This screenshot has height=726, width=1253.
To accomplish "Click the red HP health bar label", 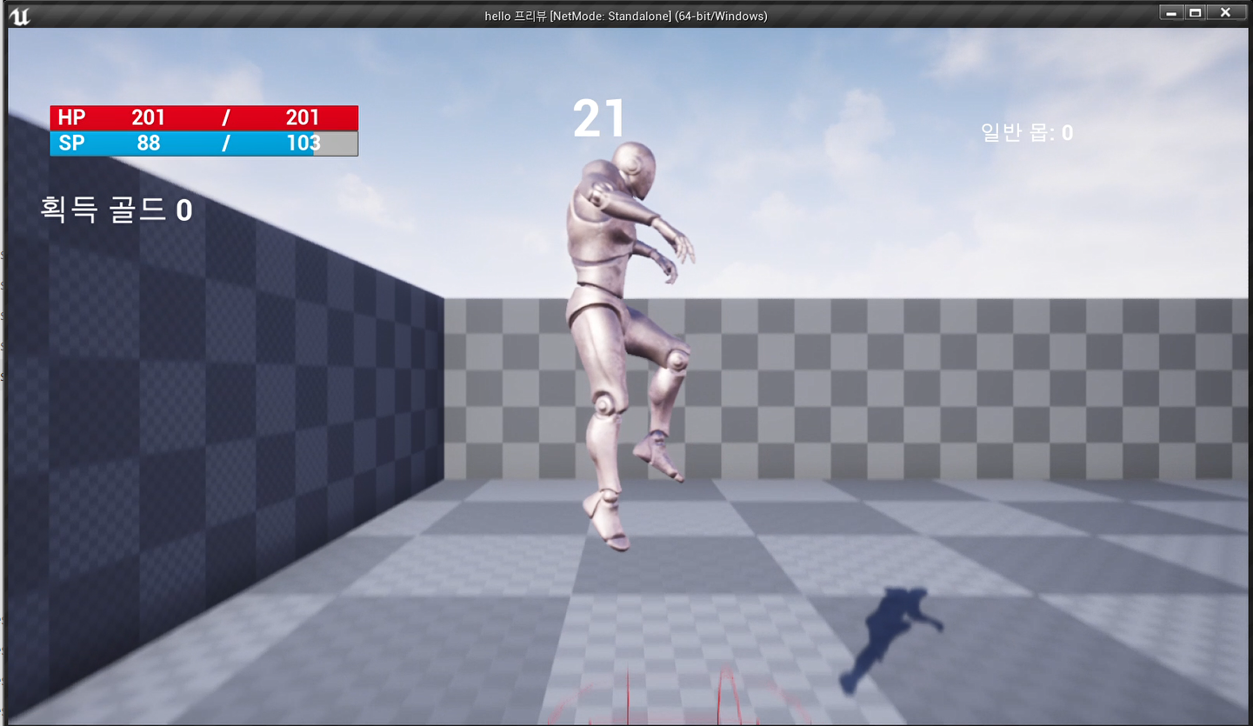I will click(71, 117).
